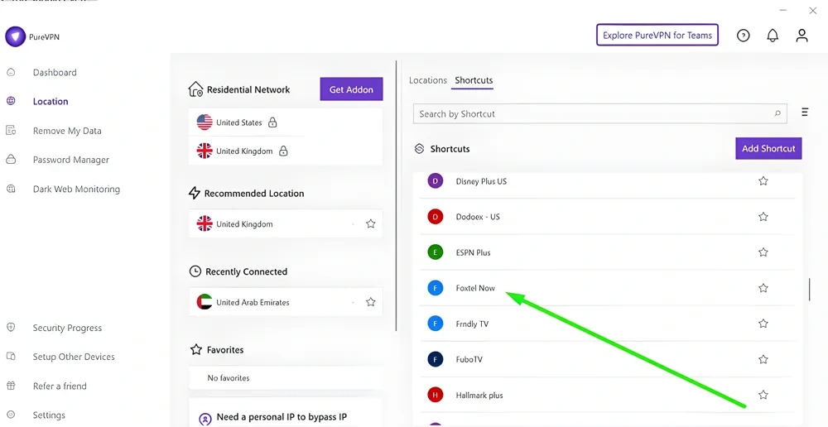This screenshot has width=828, height=427.
Task: Click the PureVPN logo icon
Action: (15, 37)
